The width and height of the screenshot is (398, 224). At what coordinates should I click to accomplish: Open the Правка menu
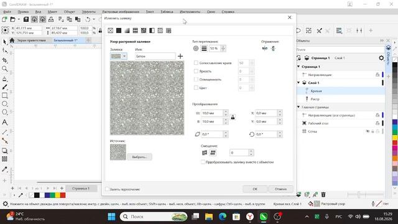[23, 12]
